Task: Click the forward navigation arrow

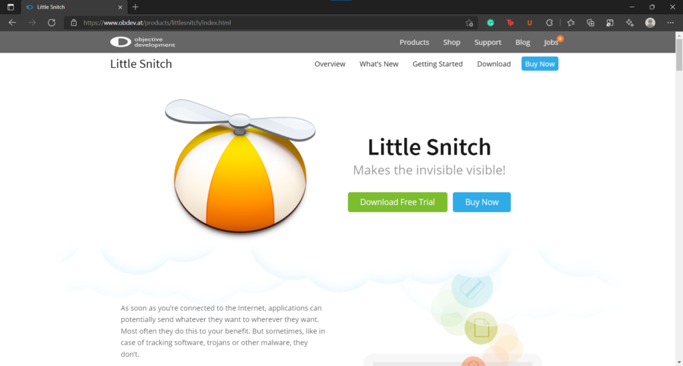Action: (x=32, y=23)
